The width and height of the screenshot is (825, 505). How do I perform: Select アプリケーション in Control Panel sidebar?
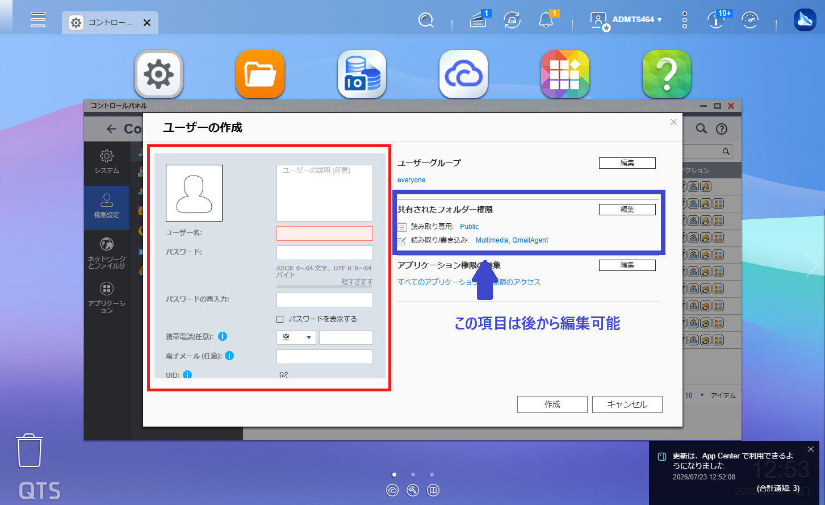click(x=107, y=298)
